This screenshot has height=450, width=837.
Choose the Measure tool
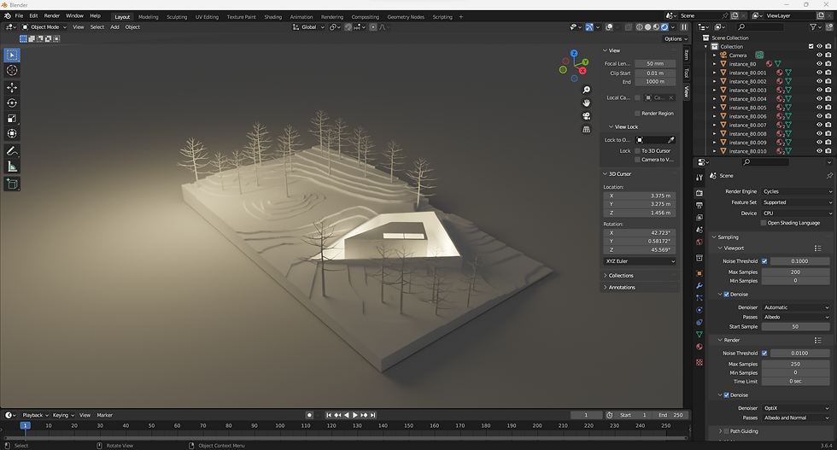point(12,167)
